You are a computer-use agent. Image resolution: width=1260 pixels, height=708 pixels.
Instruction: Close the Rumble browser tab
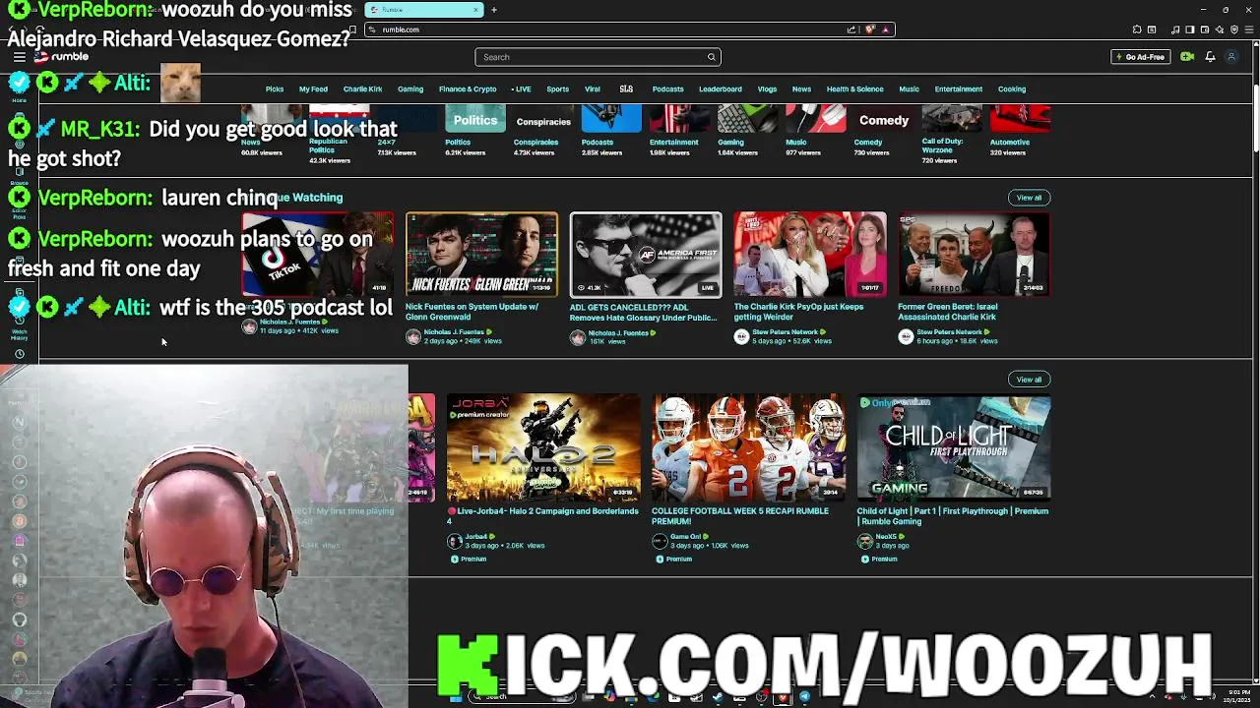[475, 10]
